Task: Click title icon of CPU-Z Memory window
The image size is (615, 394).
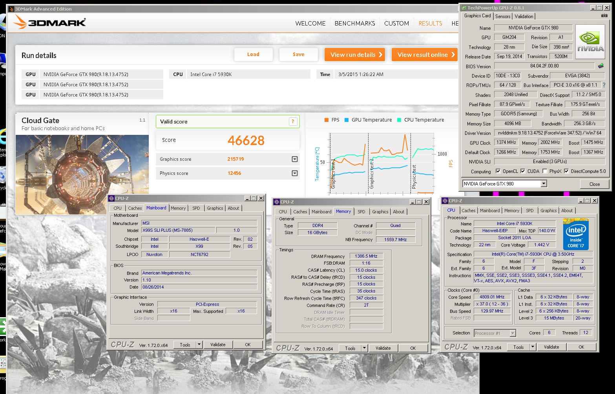Action: pos(277,202)
